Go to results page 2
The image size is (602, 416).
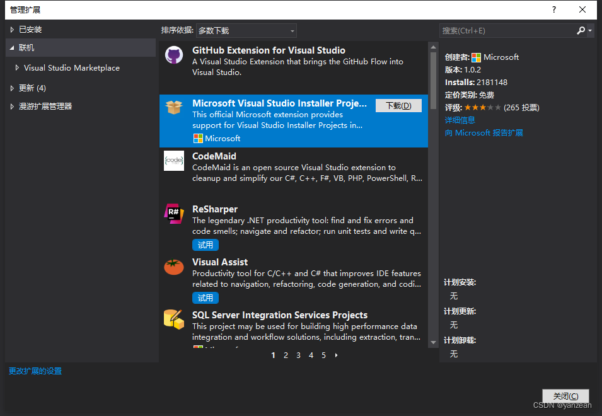coord(286,355)
